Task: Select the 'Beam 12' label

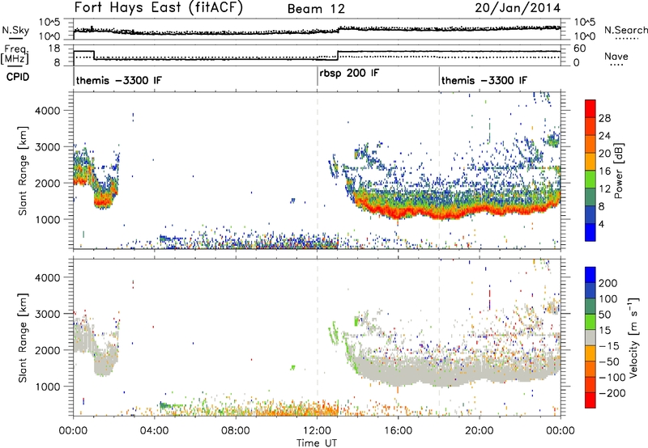Action: [316, 9]
